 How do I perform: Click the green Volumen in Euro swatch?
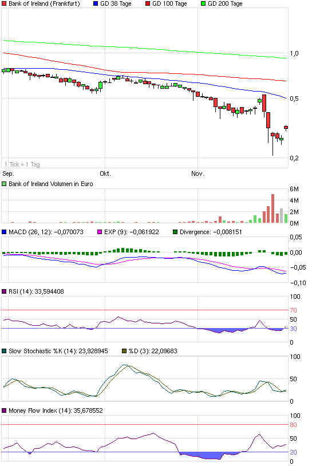point(4,184)
